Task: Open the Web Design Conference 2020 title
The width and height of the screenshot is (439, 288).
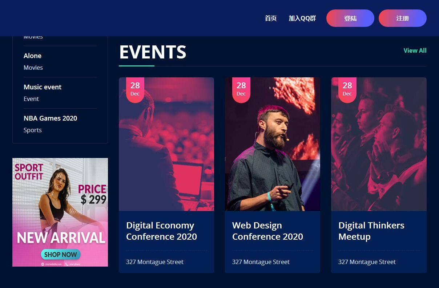Action: coord(267,231)
